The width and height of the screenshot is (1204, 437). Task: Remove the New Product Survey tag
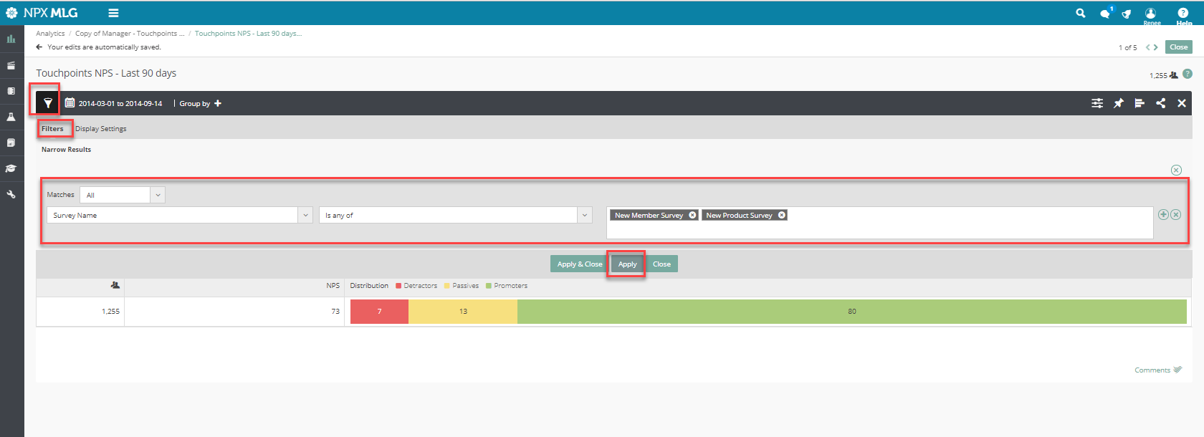782,215
